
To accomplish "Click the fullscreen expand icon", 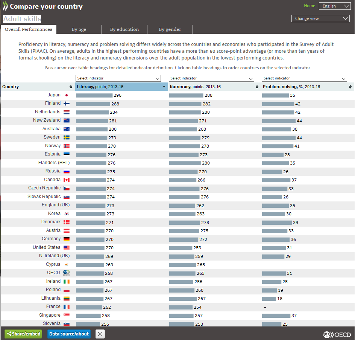I will tap(100, 334).
